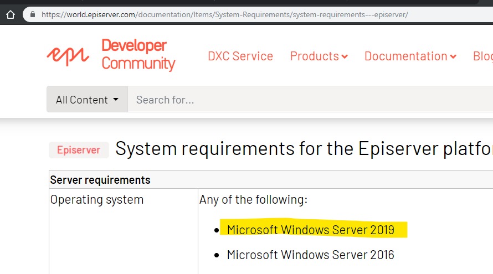Click the Operating system table cell
This screenshot has height=274, width=493.
pos(97,200)
